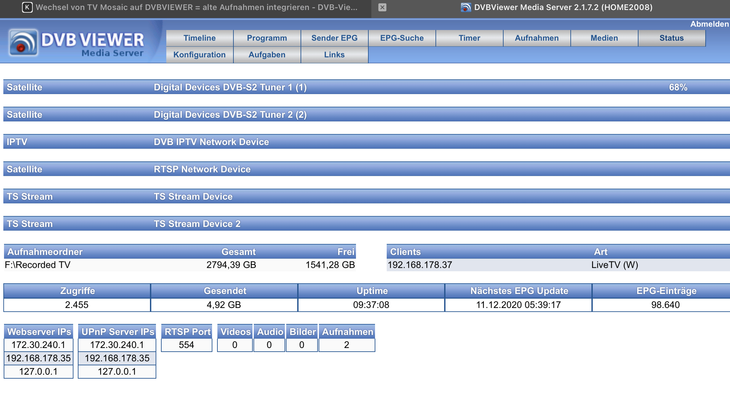The height and width of the screenshot is (393, 730).
Task: Click the Zugriffe value 2.455
Action: pos(77,305)
